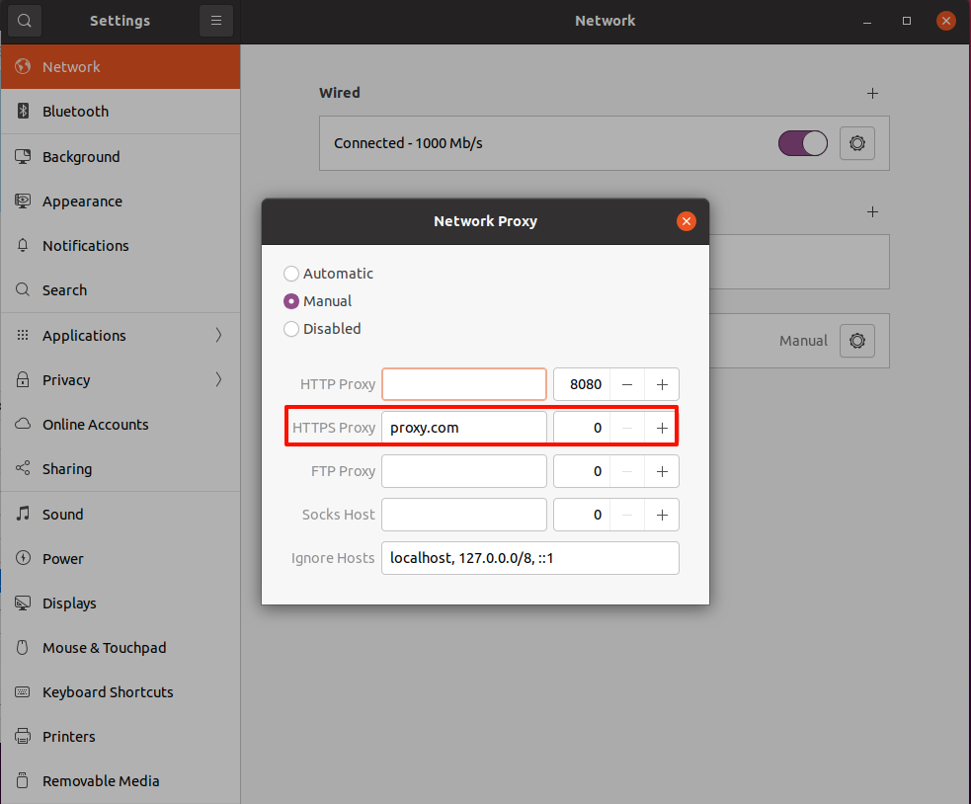Focus the FTP Proxy host field
The image size is (971, 804).
click(464, 471)
